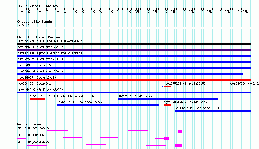Click the 91423k ruler position
The width and height of the screenshot is (259, 149).
click(152, 12)
